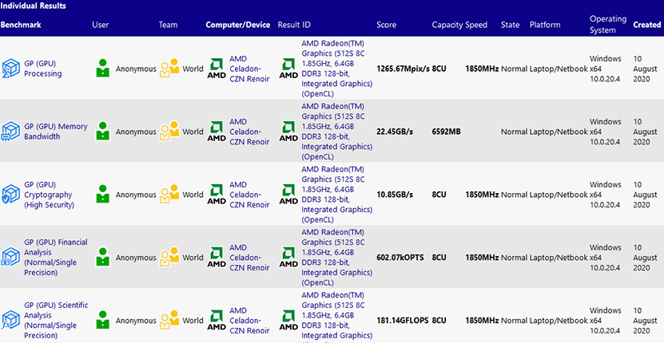Sort by the Created column header

point(646,25)
